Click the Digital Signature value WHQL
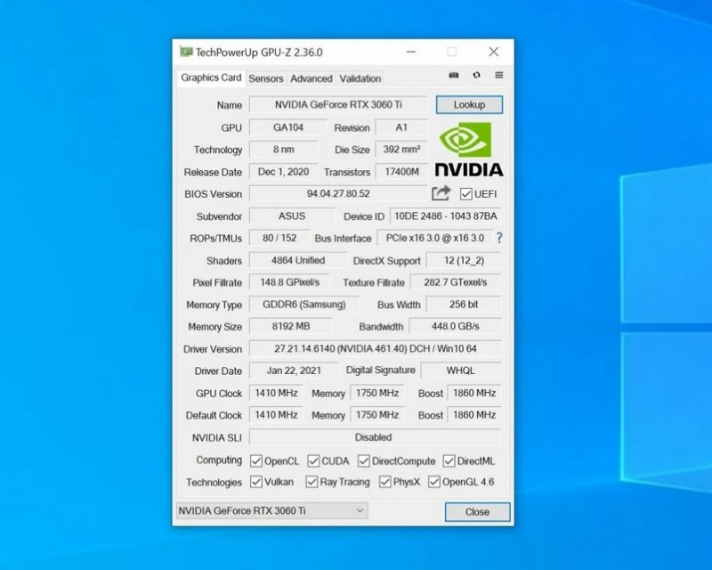Screen dimensions: 712x570 [461, 370]
